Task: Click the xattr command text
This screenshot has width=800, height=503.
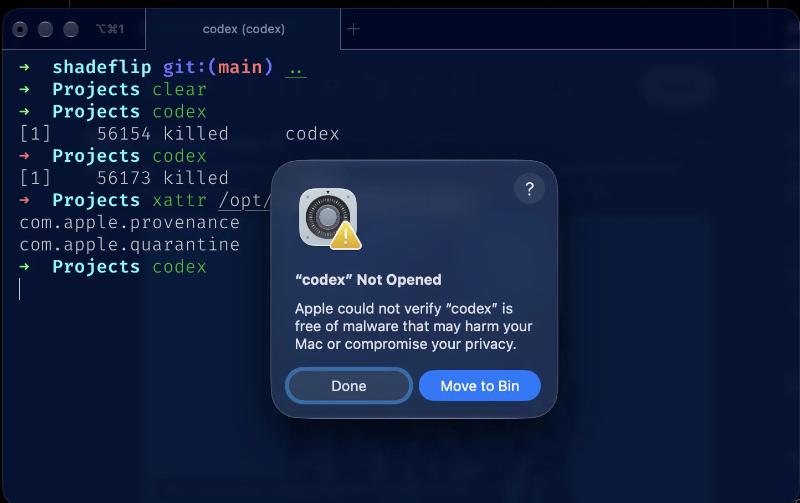Action: click(x=180, y=200)
